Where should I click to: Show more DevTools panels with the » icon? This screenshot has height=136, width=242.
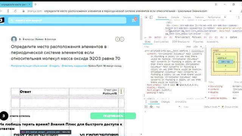click(x=225, y=17)
